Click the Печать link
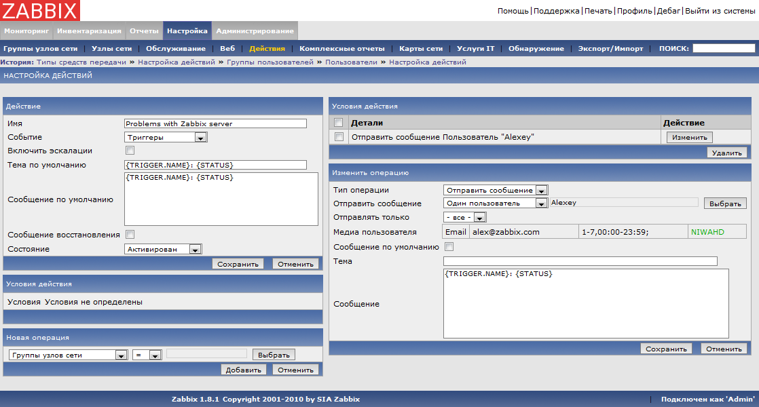The width and height of the screenshot is (759, 407). [598, 11]
